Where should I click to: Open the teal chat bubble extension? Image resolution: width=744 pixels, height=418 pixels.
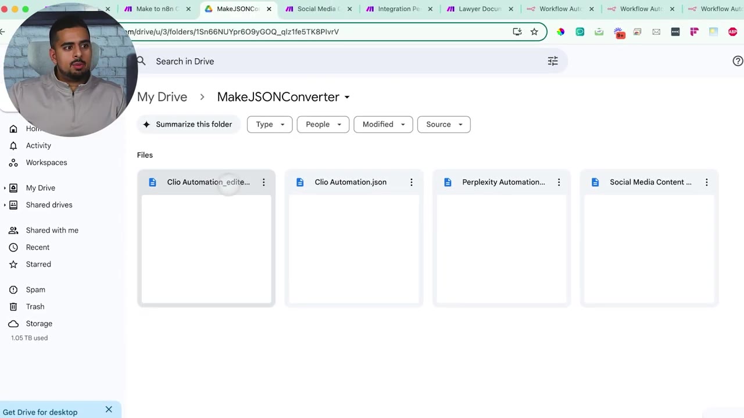[x=580, y=32]
